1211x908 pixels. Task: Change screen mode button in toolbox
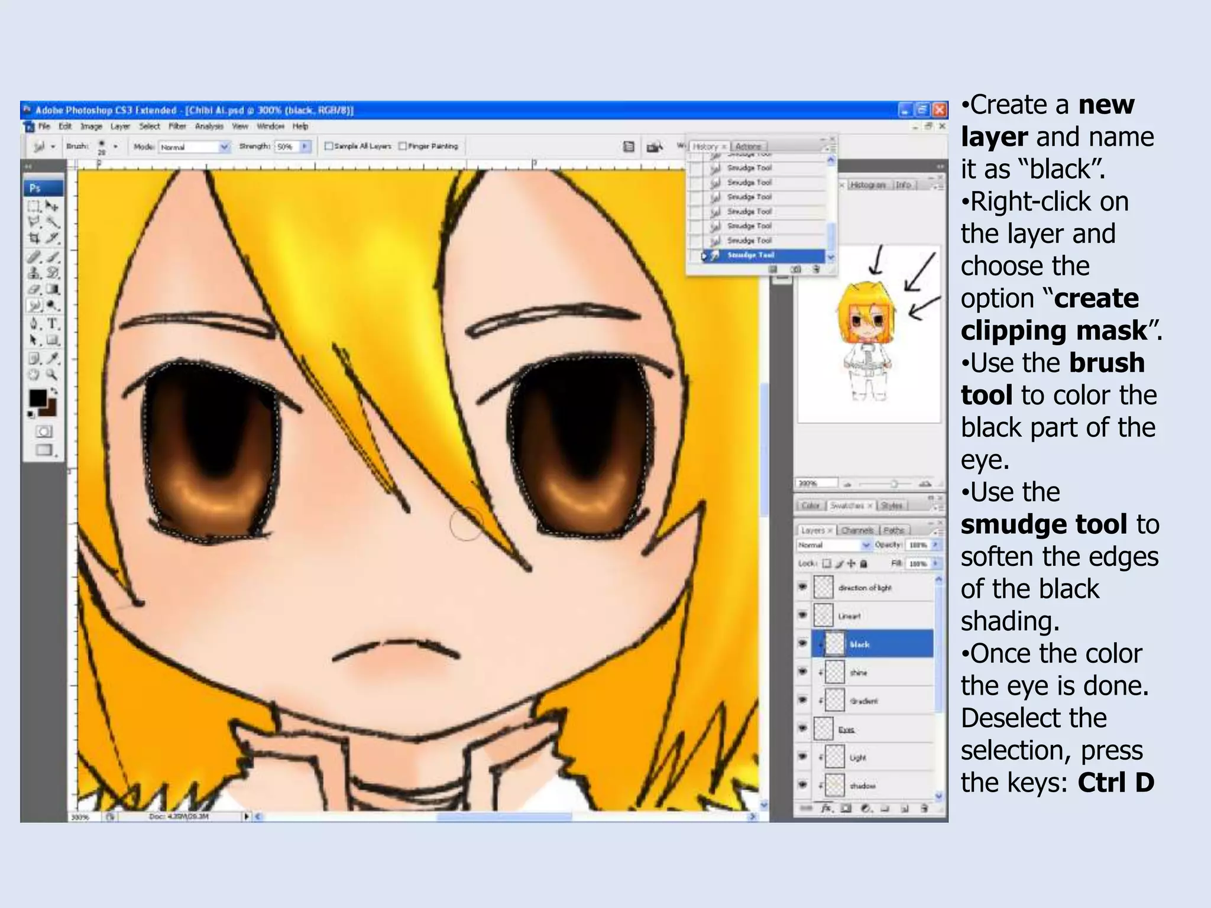click(44, 450)
